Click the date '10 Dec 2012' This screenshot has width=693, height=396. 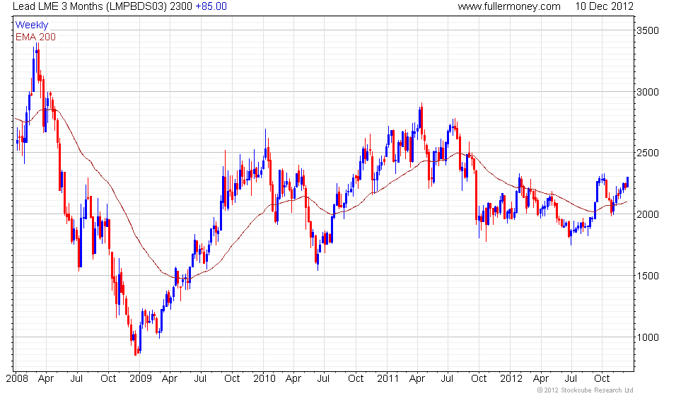604,6
